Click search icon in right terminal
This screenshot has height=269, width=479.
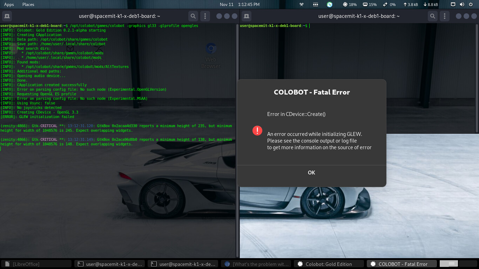pyautogui.click(x=433, y=16)
